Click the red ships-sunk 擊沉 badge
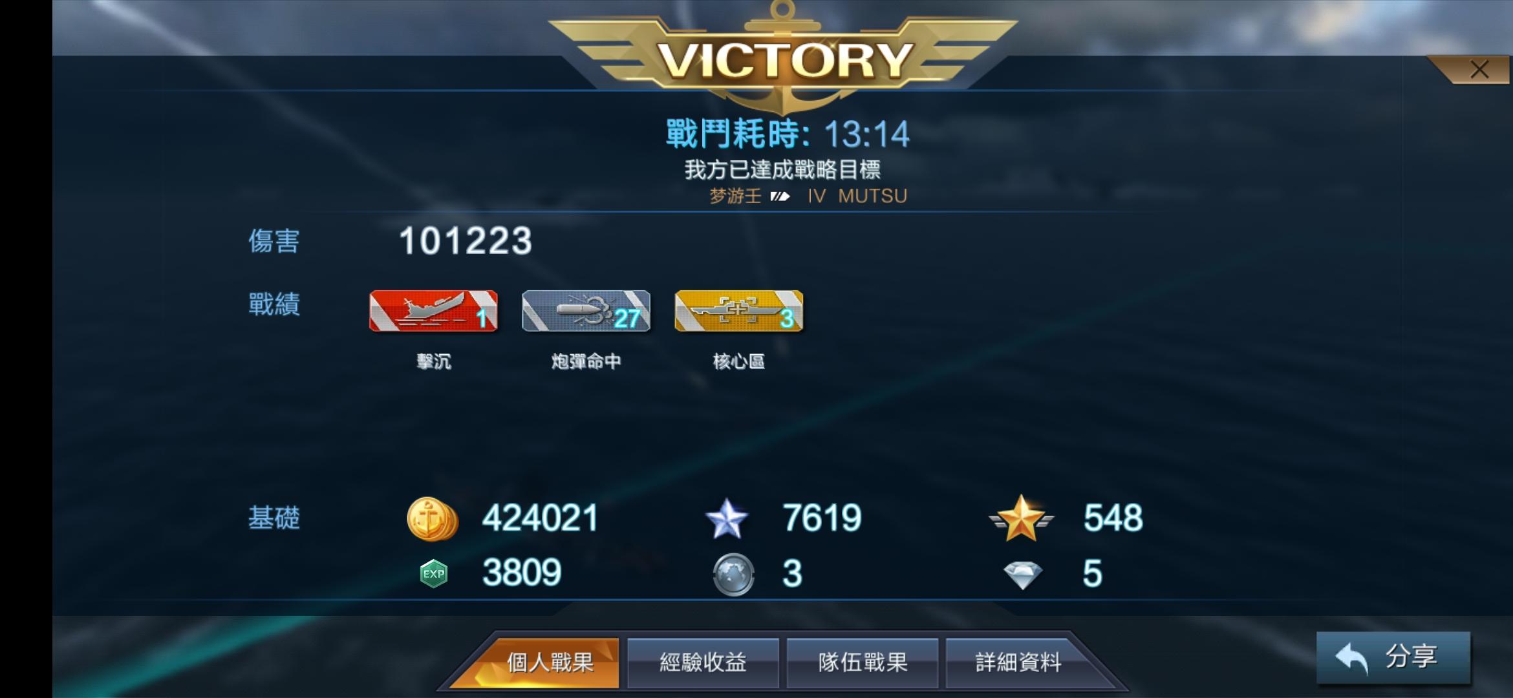 pyautogui.click(x=433, y=311)
